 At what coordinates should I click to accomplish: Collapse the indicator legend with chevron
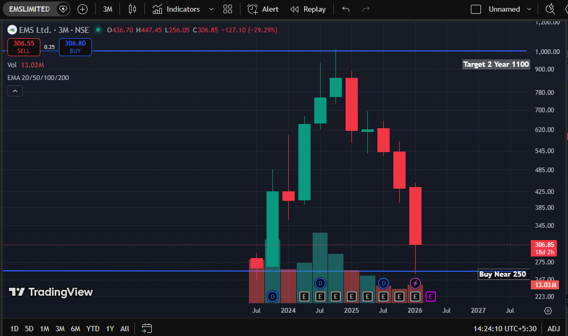(15, 91)
